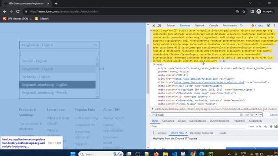Cancel the DOM search
This screenshot has width=278, height=156.
pyautogui.click(x=274, y=115)
